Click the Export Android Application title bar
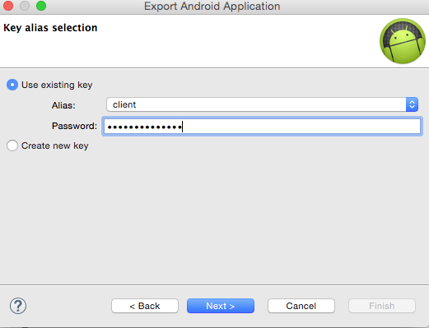The width and height of the screenshot is (429, 328). (x=212, y=7)
